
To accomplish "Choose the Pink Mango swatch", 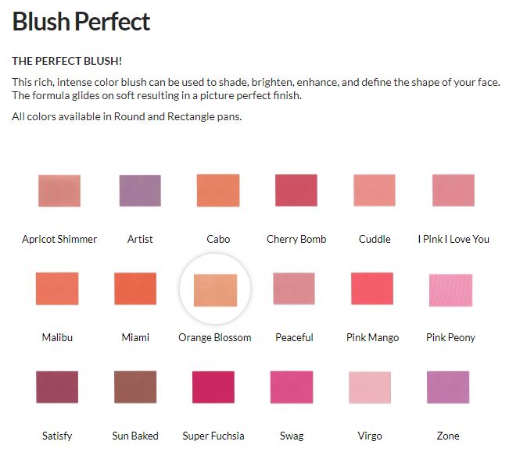I will pyautogui.click(x=372, y=288).
